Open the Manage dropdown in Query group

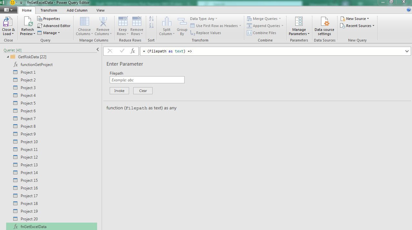[x=49, y=33]
